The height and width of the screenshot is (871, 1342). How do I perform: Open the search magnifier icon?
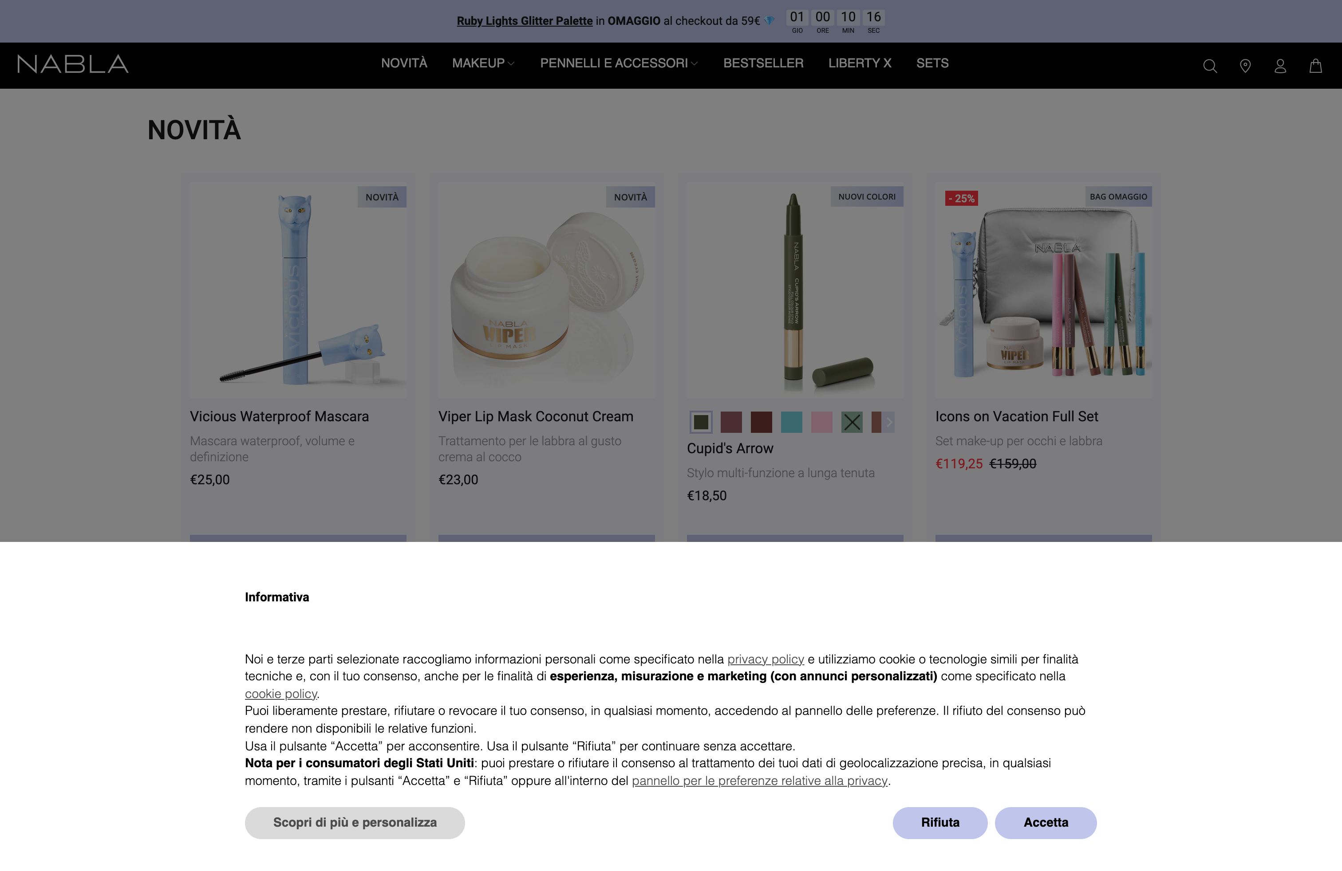click(1209, 66)
